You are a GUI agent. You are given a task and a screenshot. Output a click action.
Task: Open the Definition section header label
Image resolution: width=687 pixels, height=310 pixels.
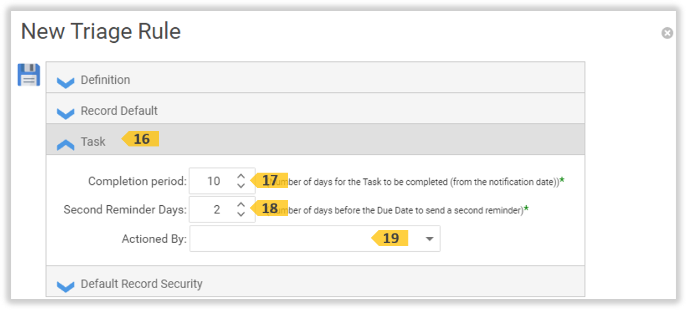(x=106, y=80)
